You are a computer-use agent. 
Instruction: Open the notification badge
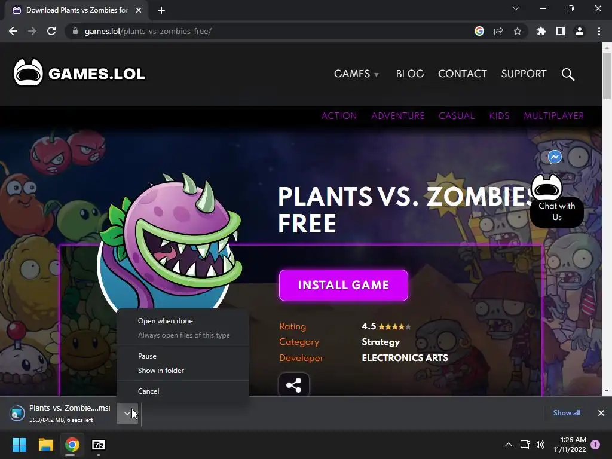(595, 445)
